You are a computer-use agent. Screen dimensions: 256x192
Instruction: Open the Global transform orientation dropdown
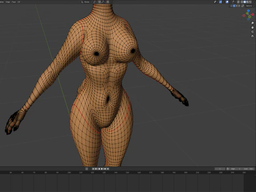point(86,2)
